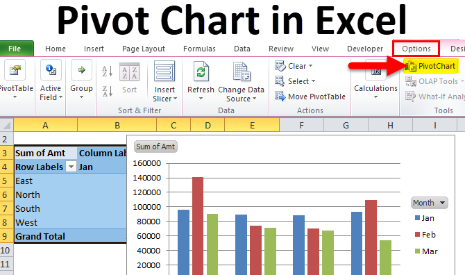Image resolution: width=465 pixels, height=275 pixels.
Task: Click the OLAP Tools icon
Action: pos(411,81)
